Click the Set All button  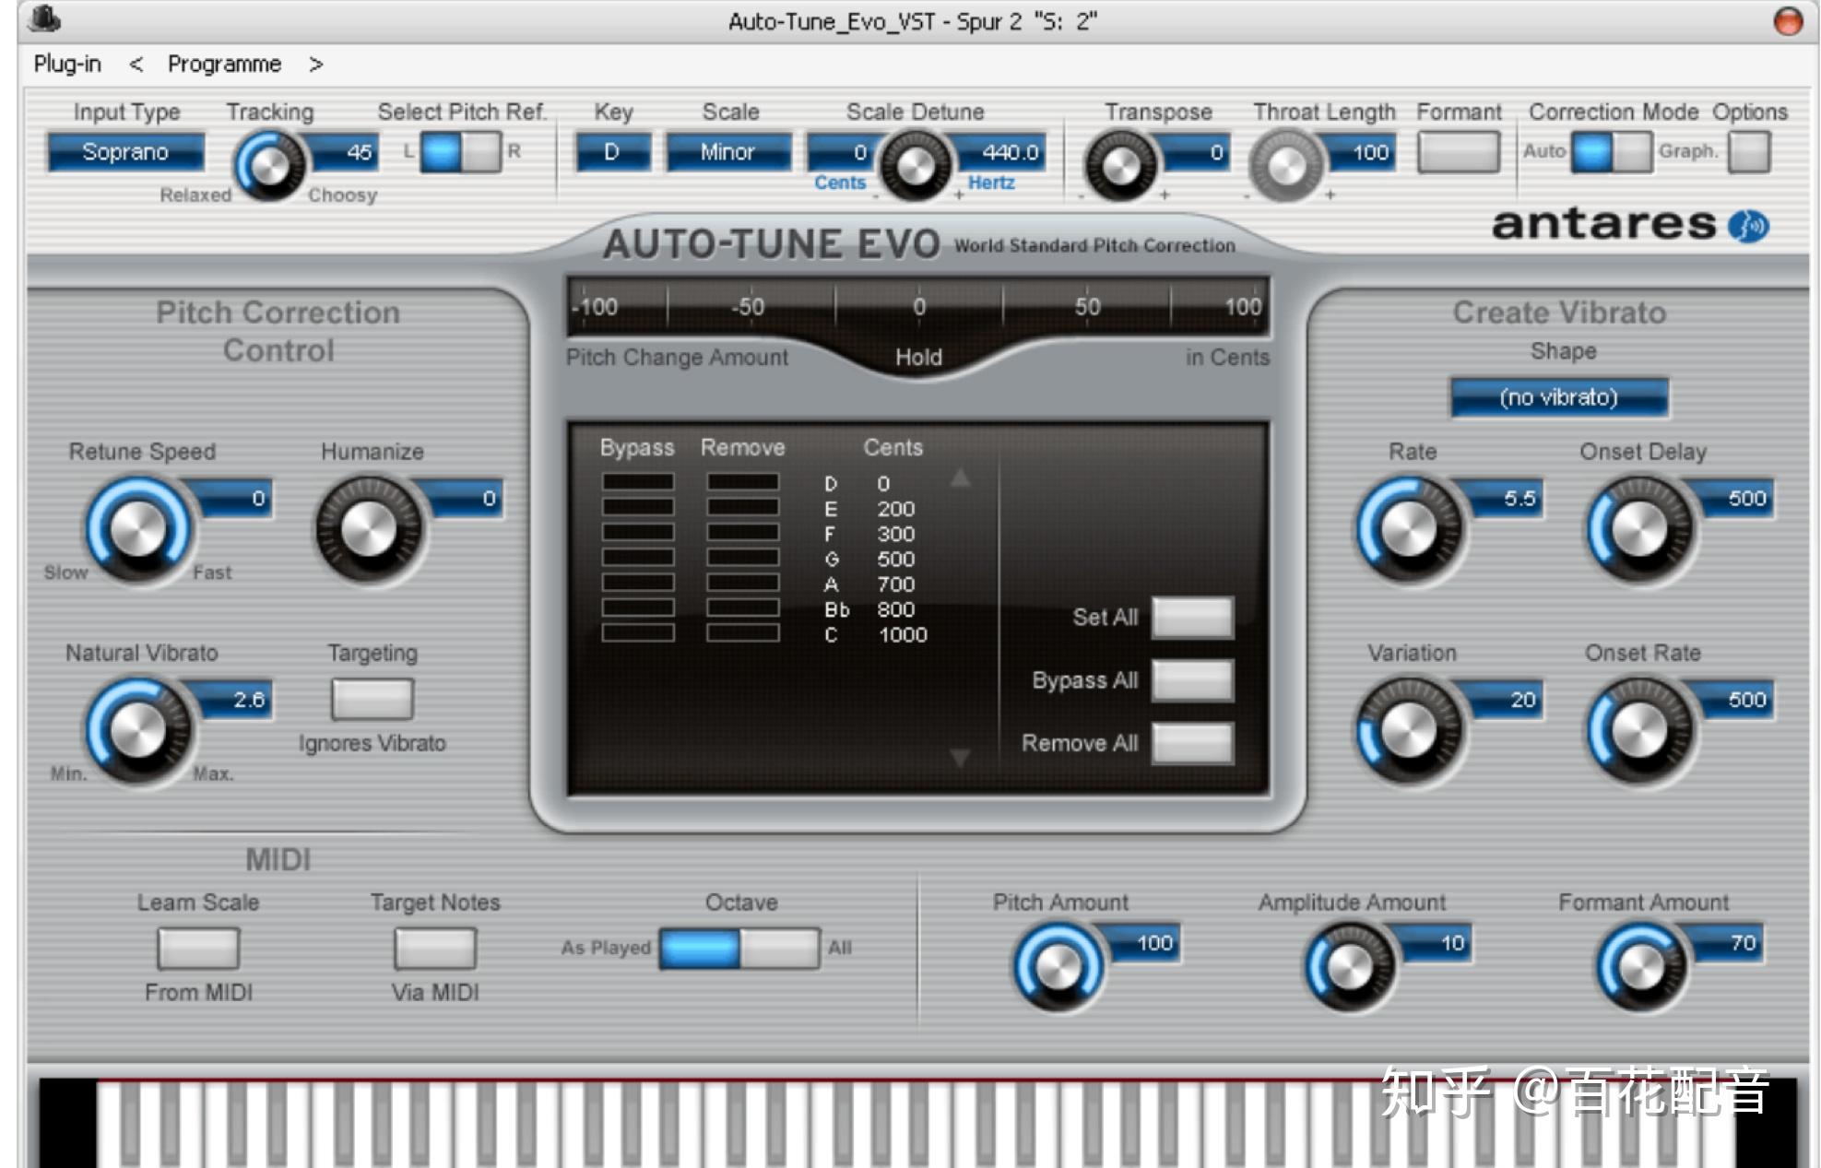point(1192,618)
